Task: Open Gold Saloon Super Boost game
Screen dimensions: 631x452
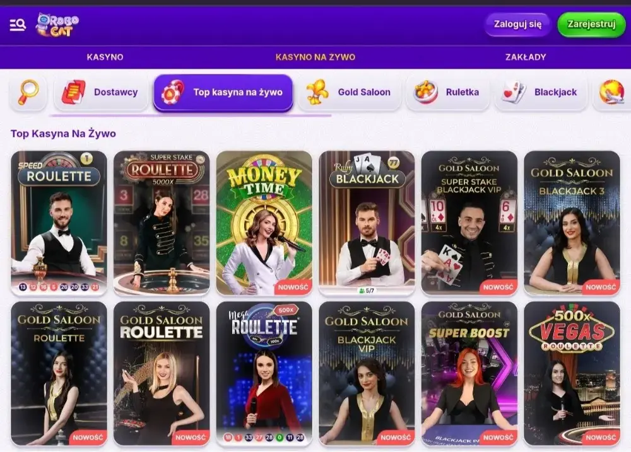Action: coord(469,374)
